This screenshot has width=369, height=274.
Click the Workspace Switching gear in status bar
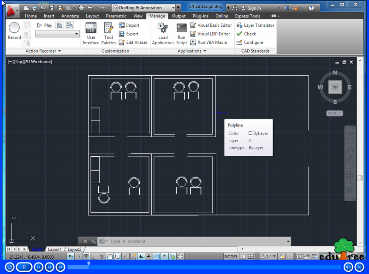tap(299, 256)
